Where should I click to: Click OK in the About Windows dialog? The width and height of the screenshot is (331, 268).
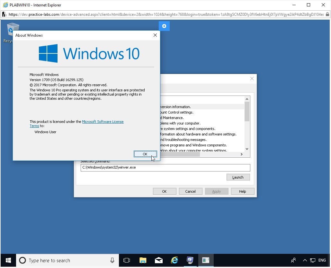pos(145,154)
